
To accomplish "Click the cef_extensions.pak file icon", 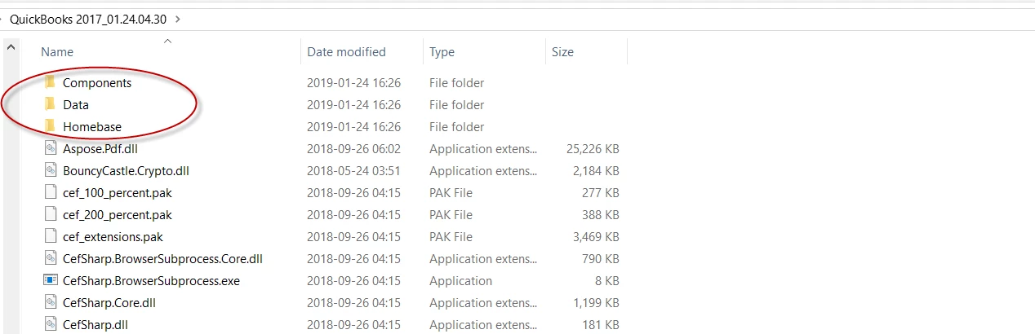I will (x=50, y=237).
